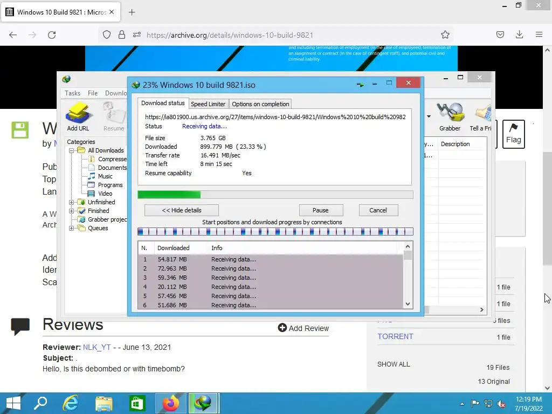Image resolution: width=552 pixels, height=414 pixels.
Task: Click the muted volume tray icon
Action: click(501, 404)
